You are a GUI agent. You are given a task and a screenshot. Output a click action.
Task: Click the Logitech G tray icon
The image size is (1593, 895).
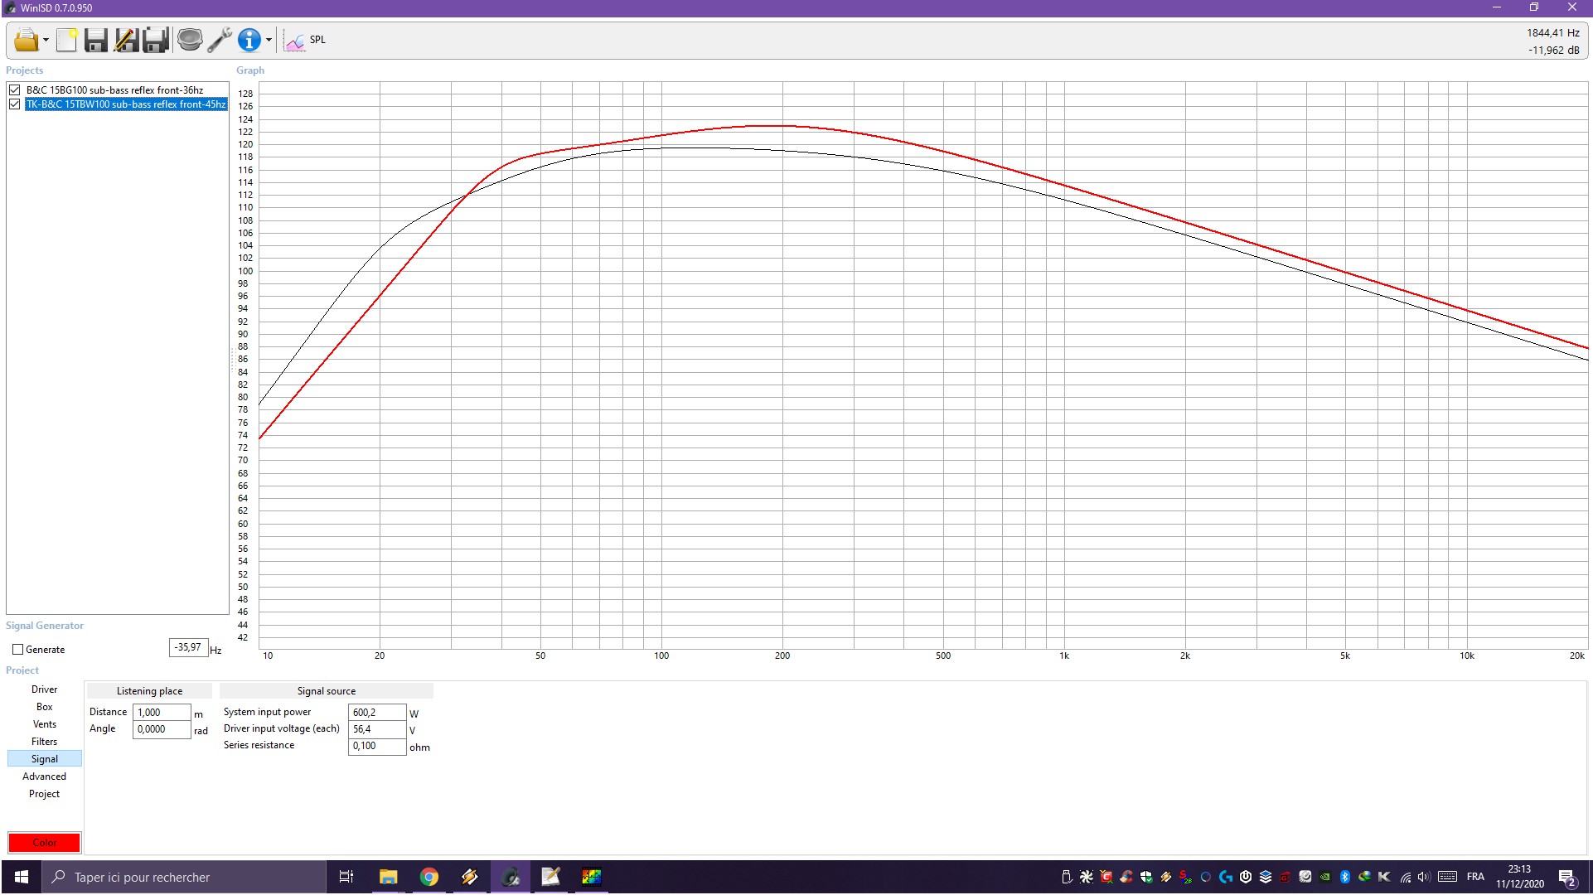click(x=1226, y=877)
